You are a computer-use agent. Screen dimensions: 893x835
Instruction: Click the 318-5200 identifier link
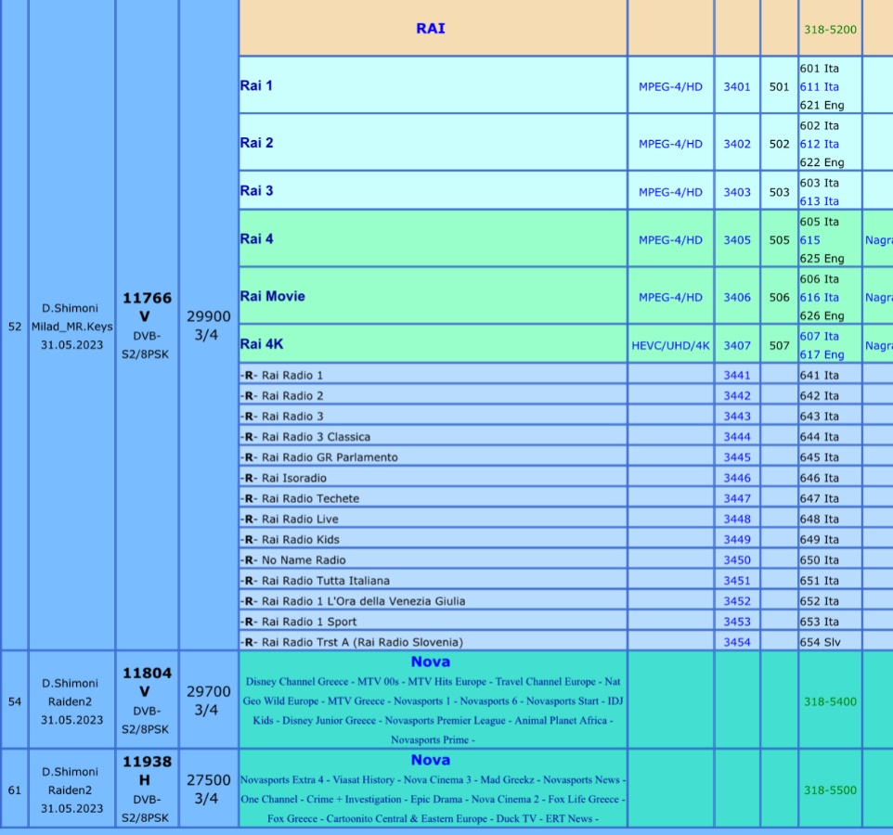pos(830,30)
